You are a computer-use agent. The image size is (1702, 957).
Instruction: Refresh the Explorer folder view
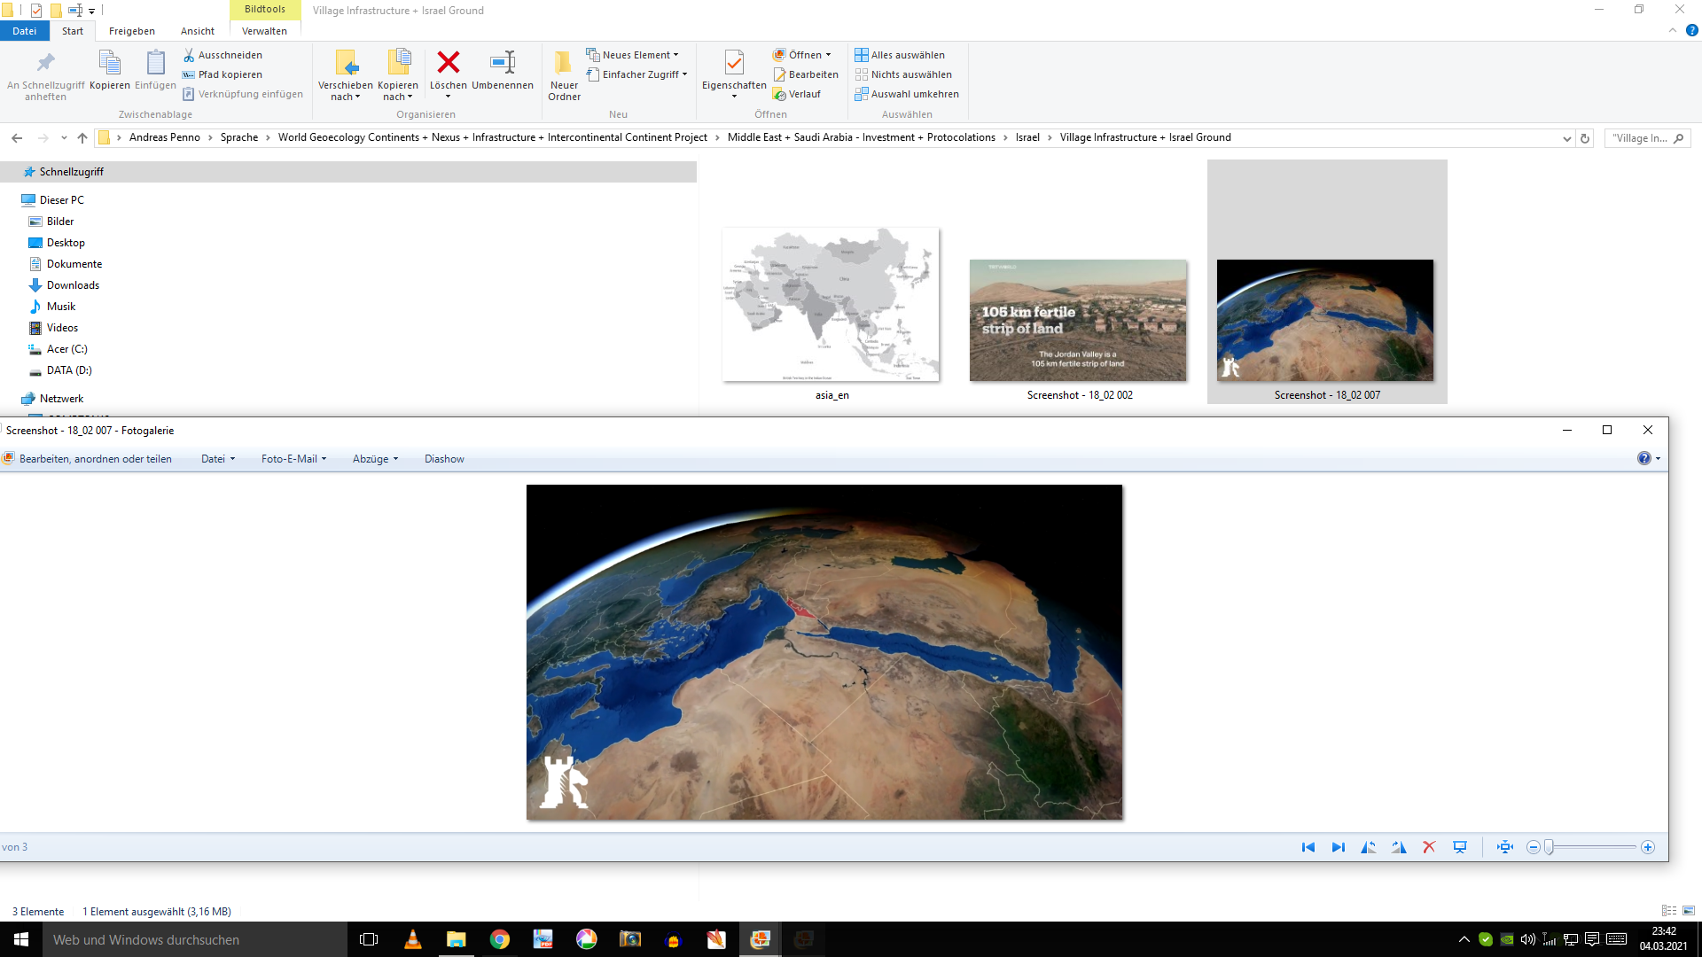tap(1585, 138)
